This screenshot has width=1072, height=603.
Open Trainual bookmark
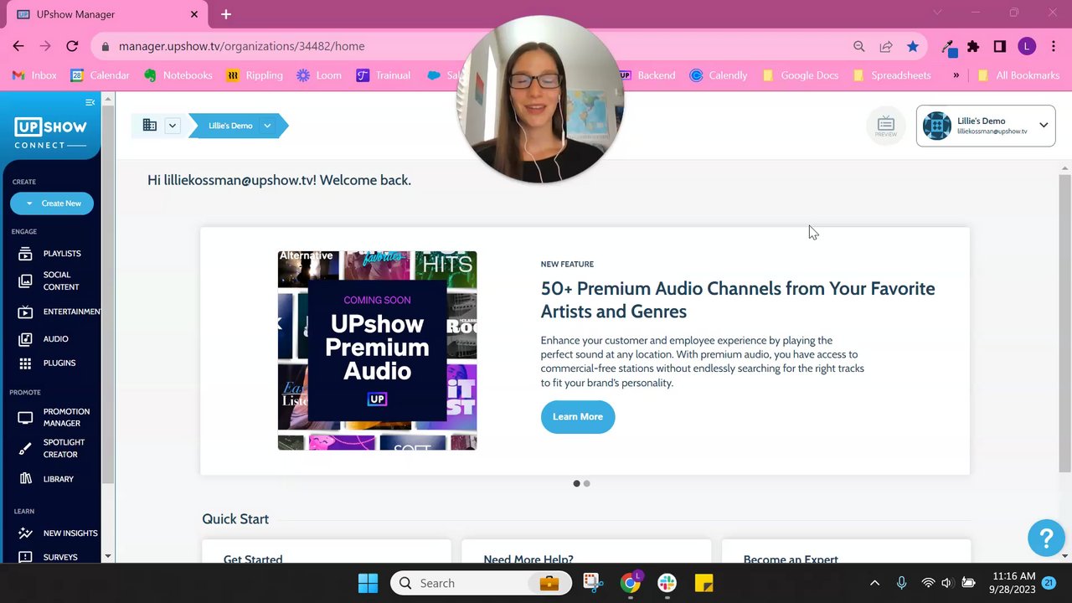coord(384,75)
